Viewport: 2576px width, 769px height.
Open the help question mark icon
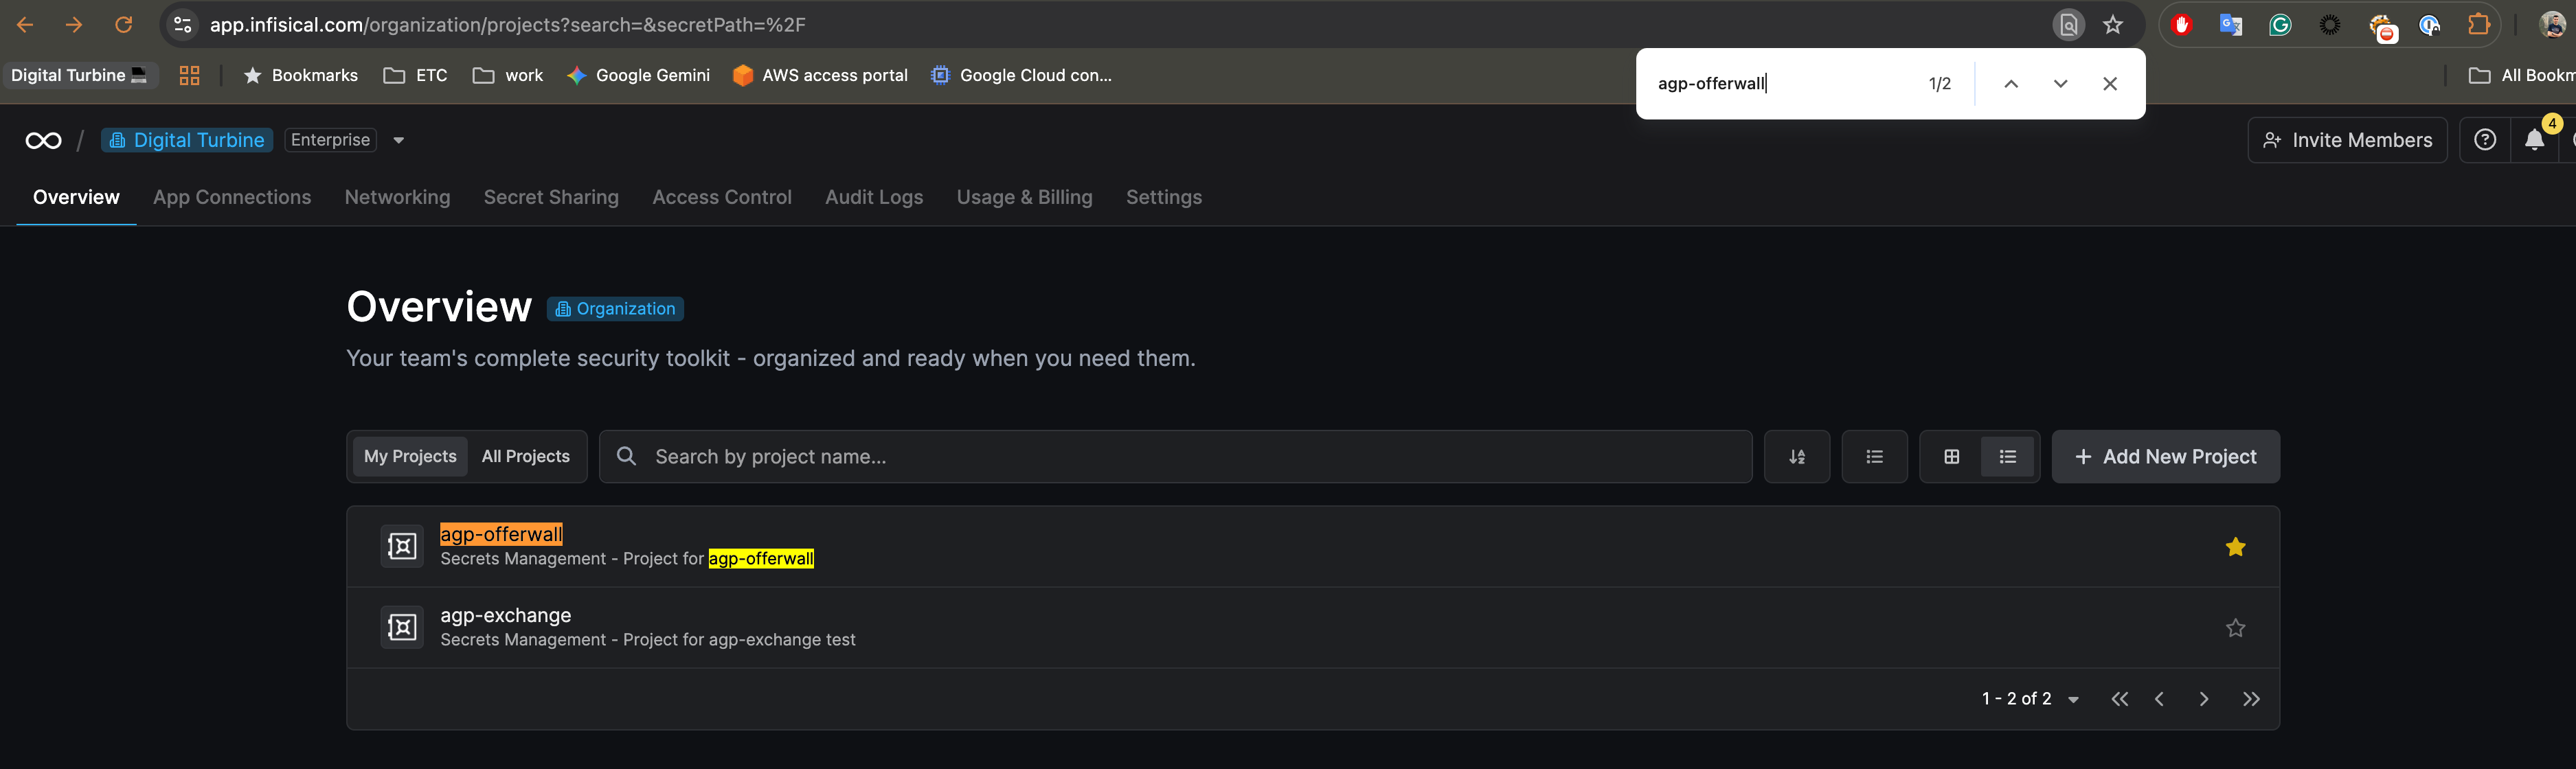[x=2484, y=141]
